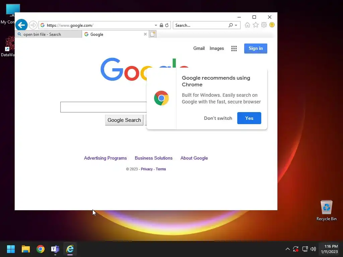
Task: Click Yes in the Chrome recommendation
Action: click(249, 118)
